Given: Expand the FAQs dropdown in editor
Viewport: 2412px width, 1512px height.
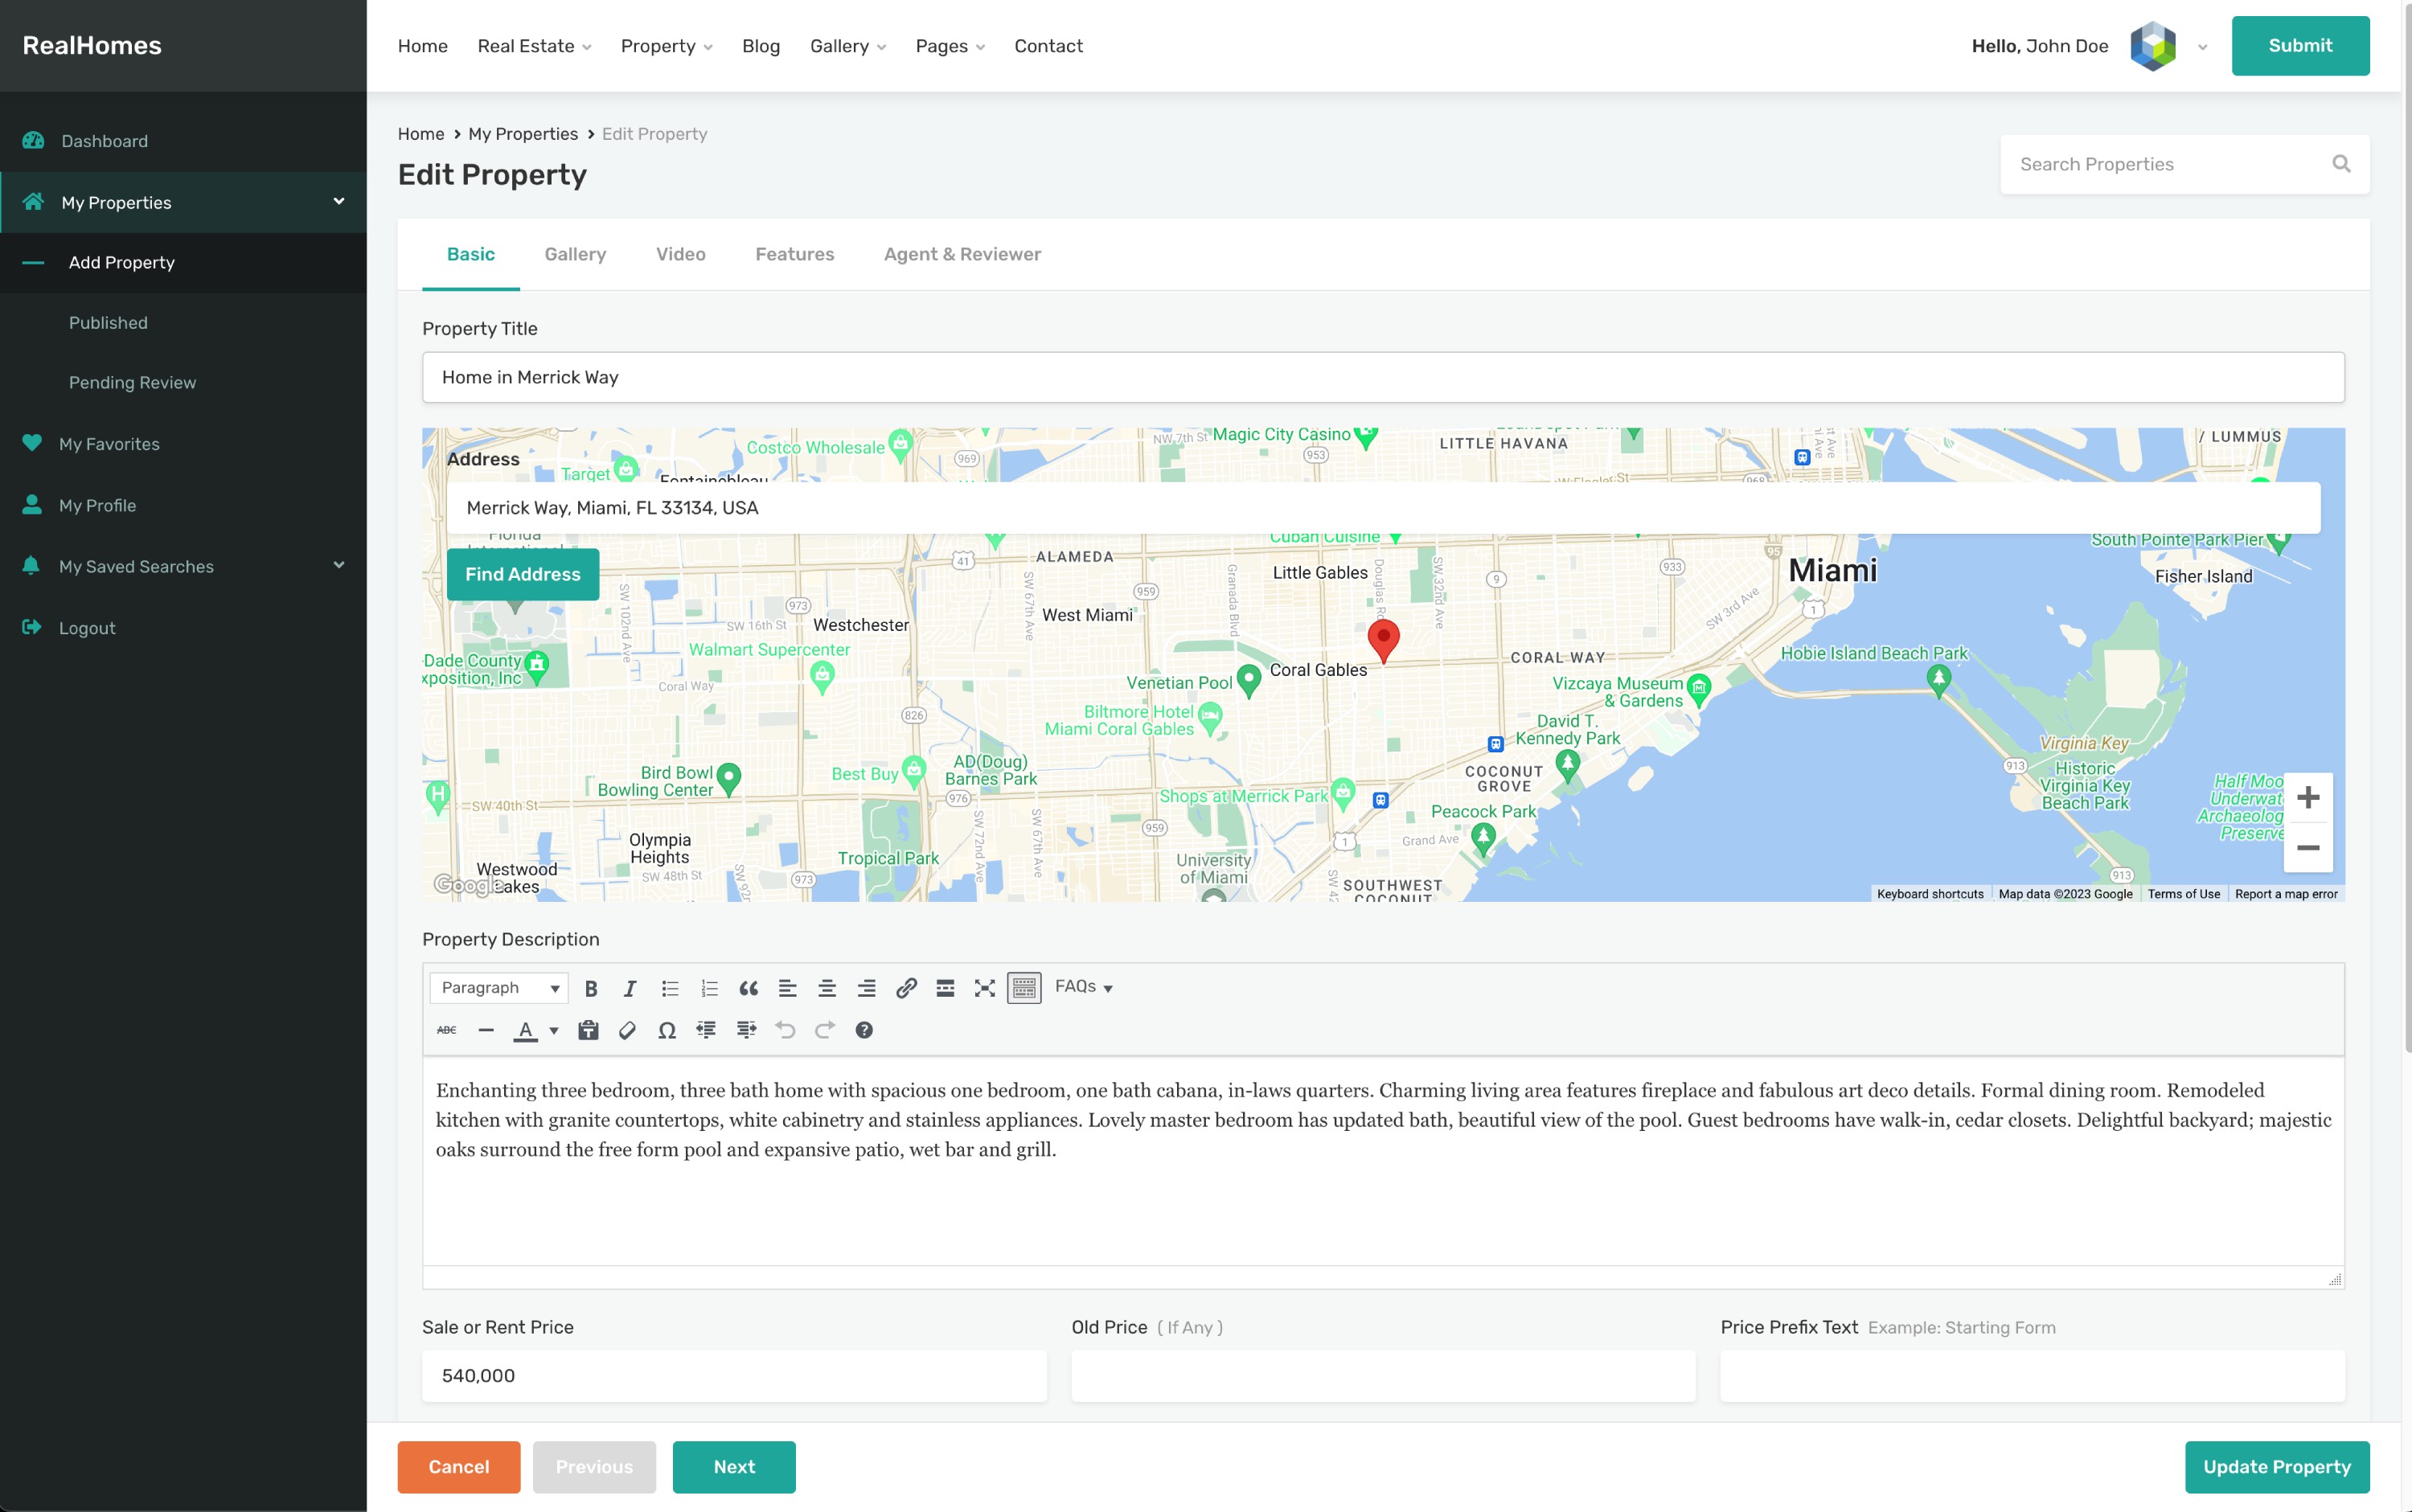Looking at the screenshot, I should click(1084, 987).
